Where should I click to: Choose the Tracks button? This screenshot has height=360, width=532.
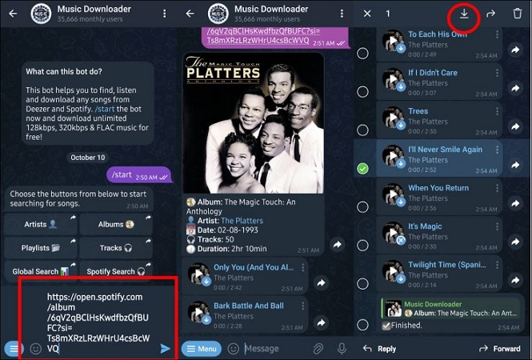click(116, 248)
